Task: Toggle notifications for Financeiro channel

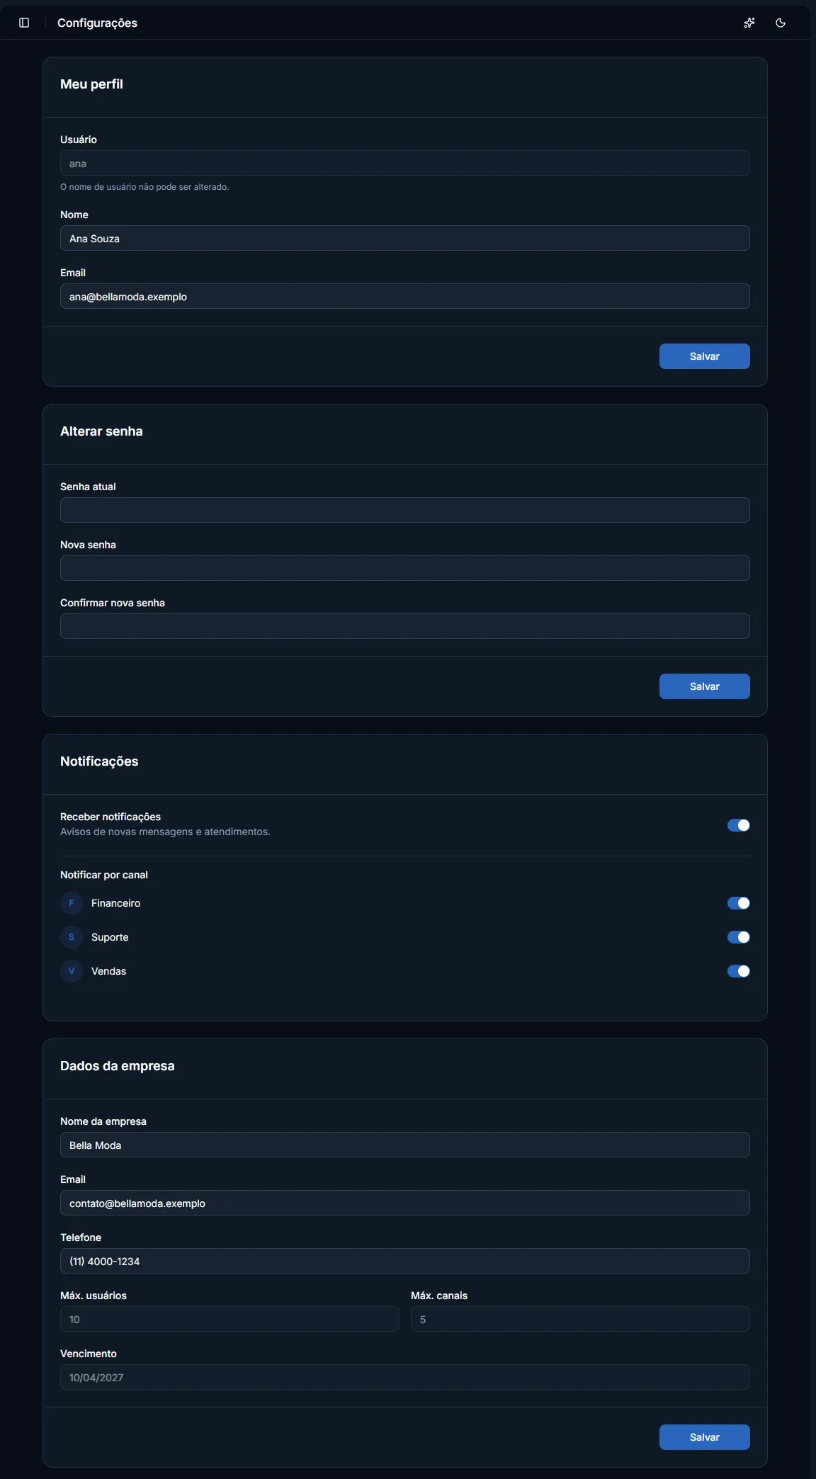Action: tap(739, 903)
